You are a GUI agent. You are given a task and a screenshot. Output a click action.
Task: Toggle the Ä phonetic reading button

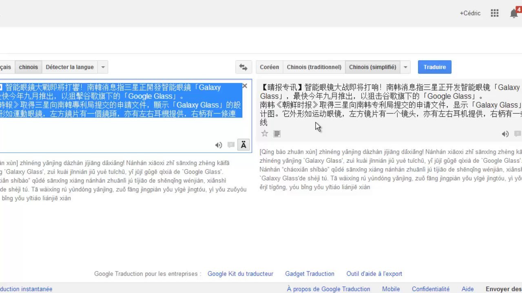click(x=243, y=145)
